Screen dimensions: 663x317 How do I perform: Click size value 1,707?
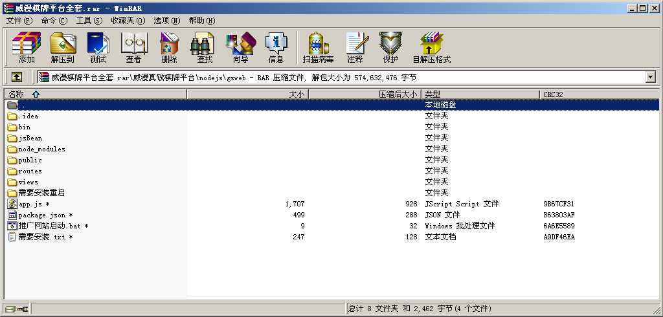click(x=295, y=204)
